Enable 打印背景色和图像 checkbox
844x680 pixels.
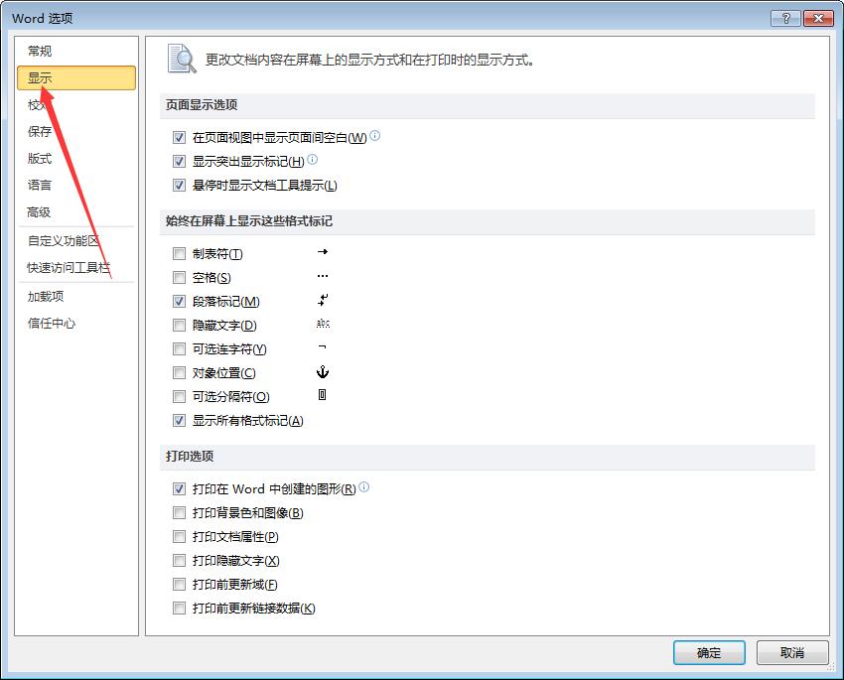pyautogui.click(x=179, y=512)
